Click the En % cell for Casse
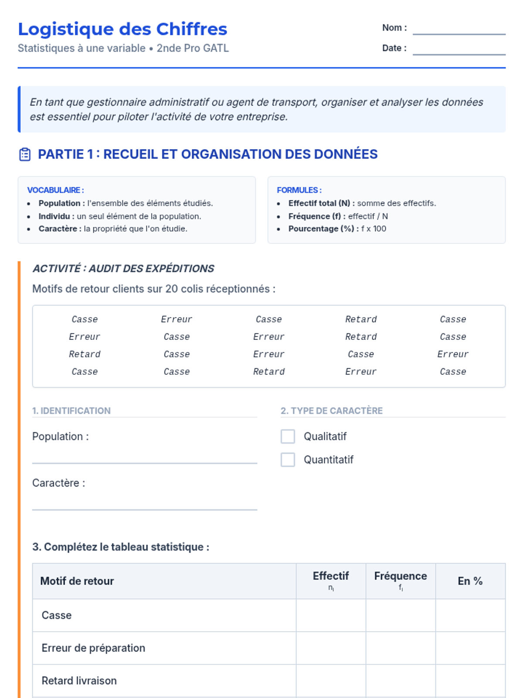This screenshot has width=523, height=698. [470, 615]
